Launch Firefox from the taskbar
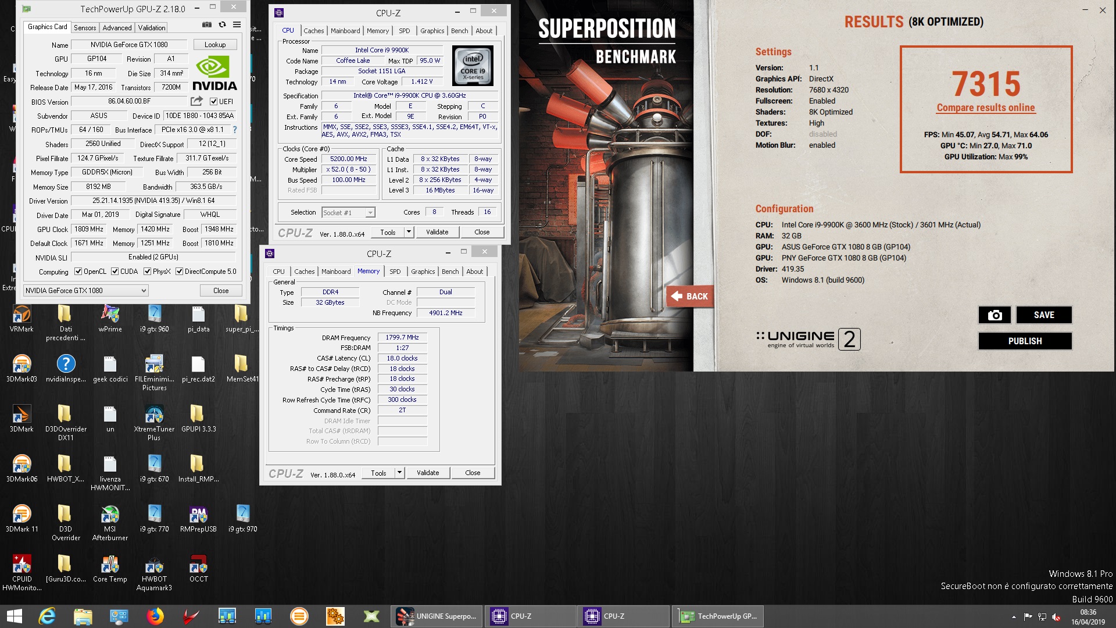The width and height of the screenshot is (1116, 628). [155, 616]
